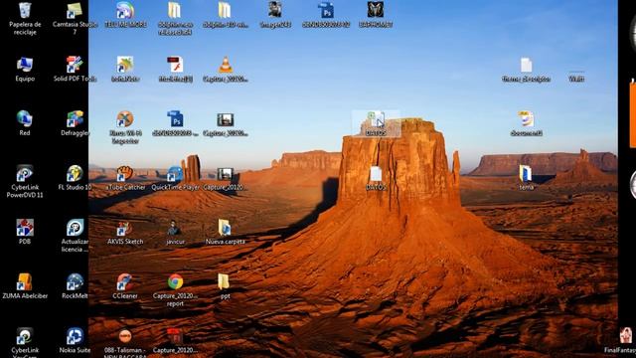Launch Defraggler from the desktop
The height and width of the screenshot is (358, 636).
click(x=75, y=119)
